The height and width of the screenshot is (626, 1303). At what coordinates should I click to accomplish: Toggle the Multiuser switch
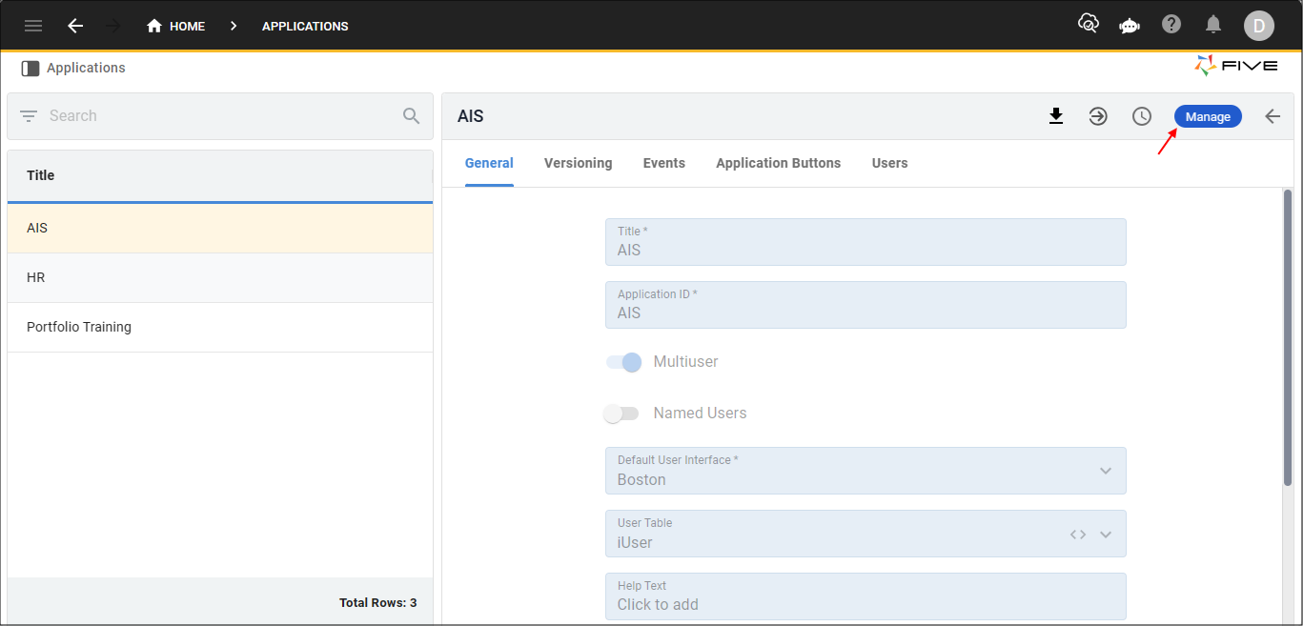point(624,362)
